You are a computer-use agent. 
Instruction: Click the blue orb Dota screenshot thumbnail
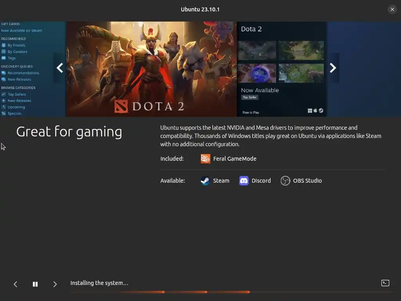click(x=257, y=73)
